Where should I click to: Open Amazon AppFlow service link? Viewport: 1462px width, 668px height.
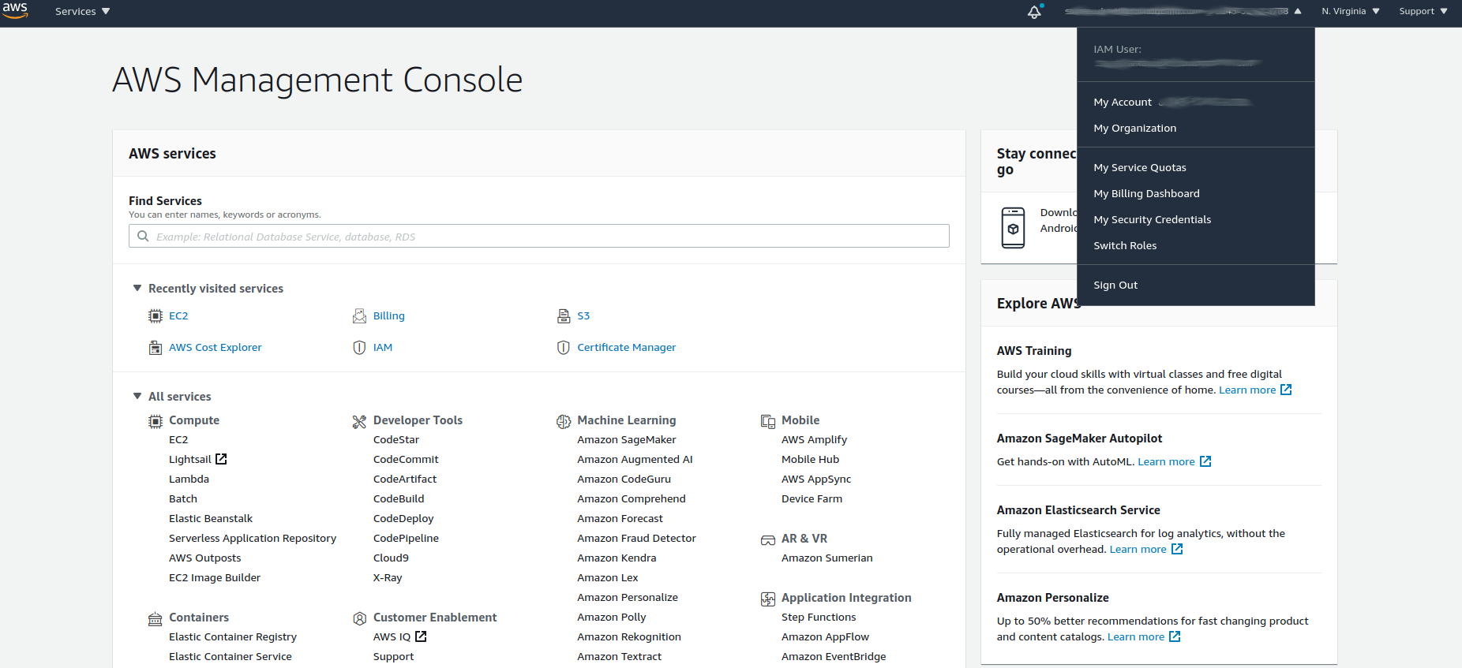(825, 636)
